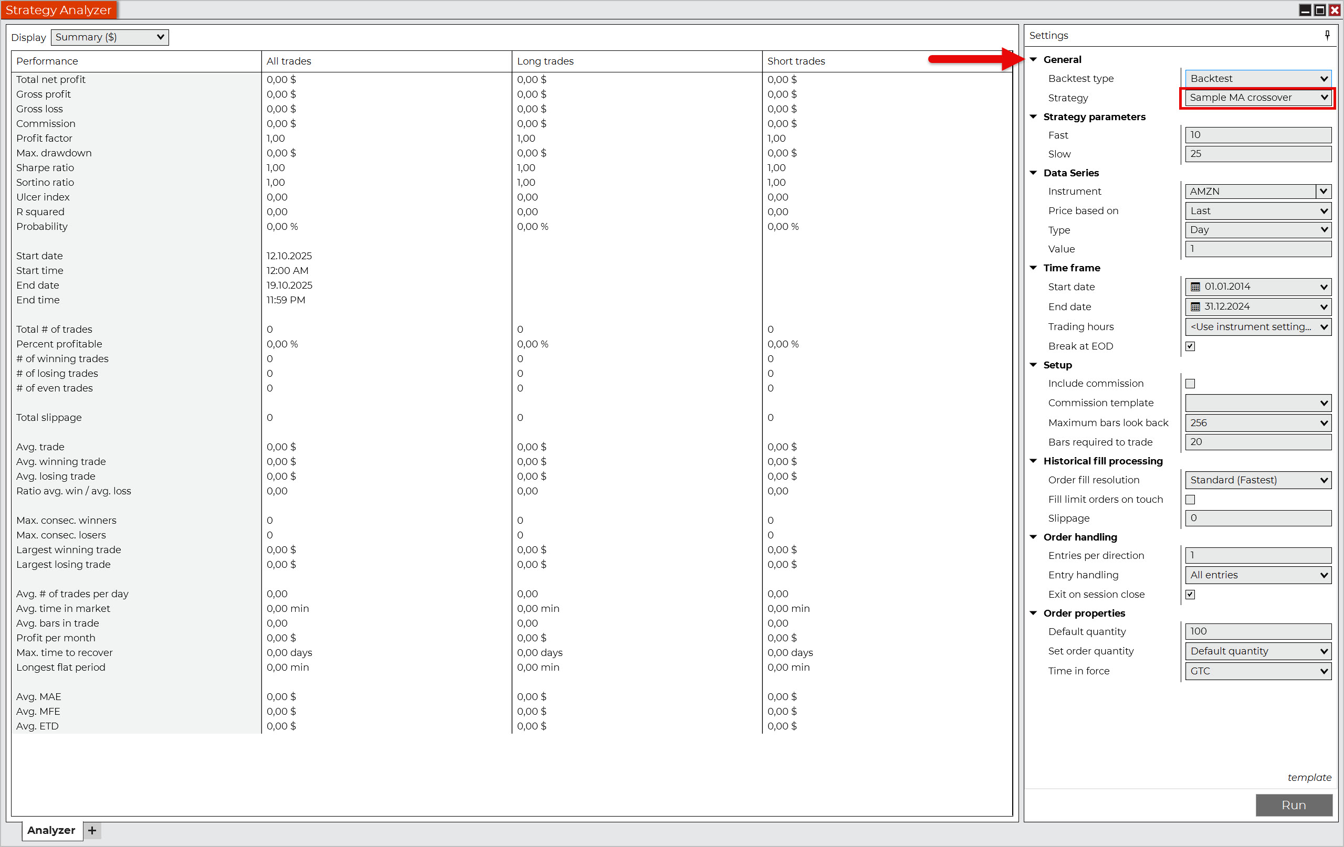Screen dimensions: 1344x847
Task: Minimize the Strategy Analyzer window
Action: coord(1305,10)
